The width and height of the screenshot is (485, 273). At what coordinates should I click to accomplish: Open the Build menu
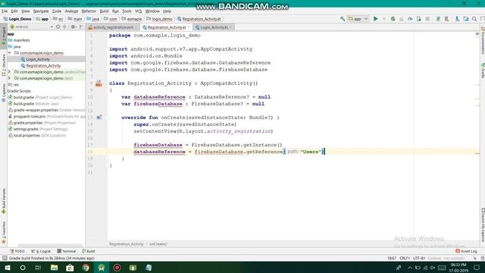pos(104,11)
